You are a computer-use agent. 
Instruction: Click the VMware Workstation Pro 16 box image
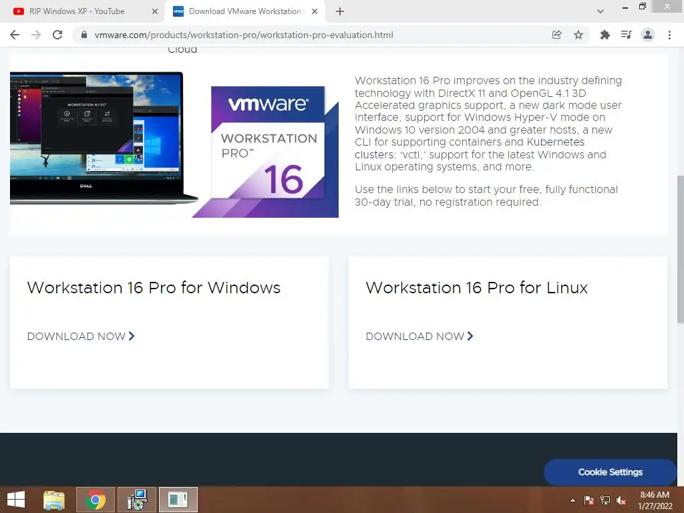[x=266, y=152]
